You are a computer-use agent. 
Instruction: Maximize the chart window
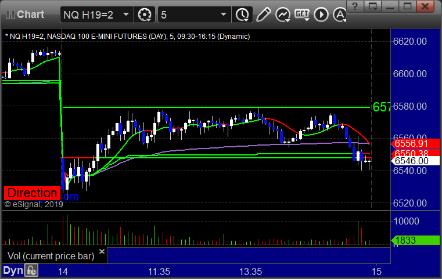[407, 6]
